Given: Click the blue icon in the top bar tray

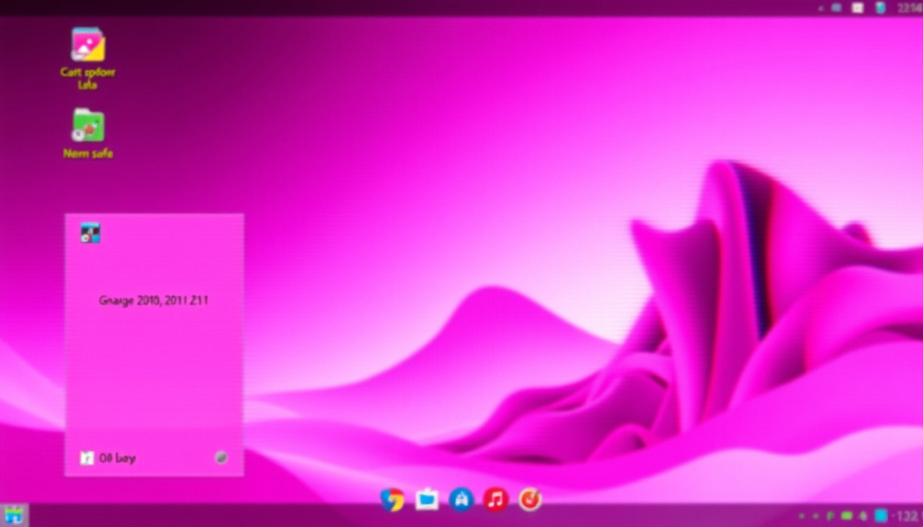Looking at the screenshot, I should [836, 8].
